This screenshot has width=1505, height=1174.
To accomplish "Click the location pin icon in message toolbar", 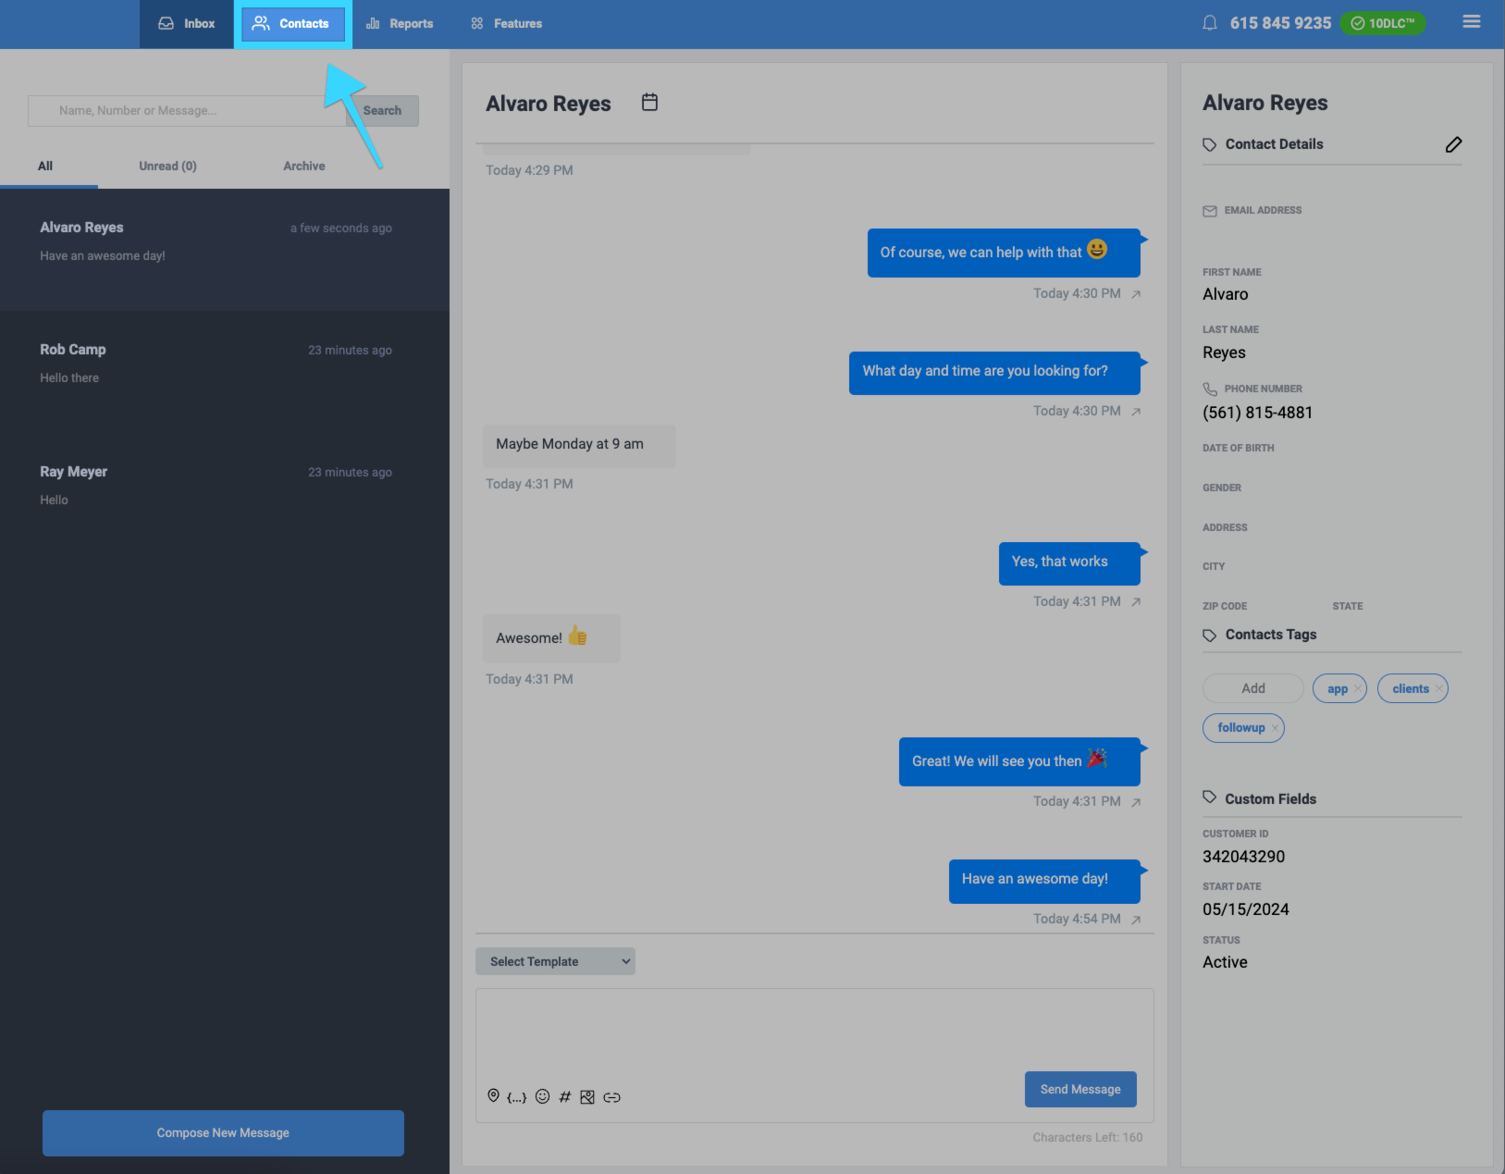I will coord(493,1096).
